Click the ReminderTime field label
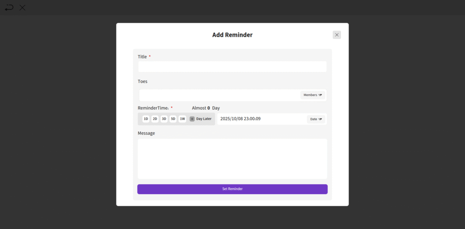 (153, 108)
